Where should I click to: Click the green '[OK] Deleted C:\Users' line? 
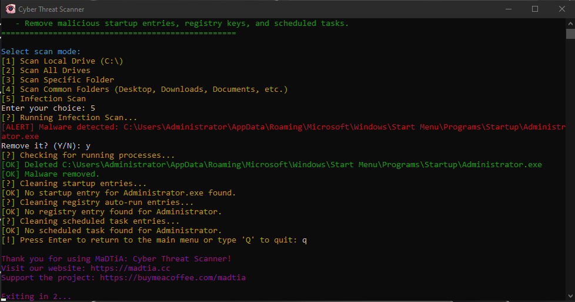point(272,165)
